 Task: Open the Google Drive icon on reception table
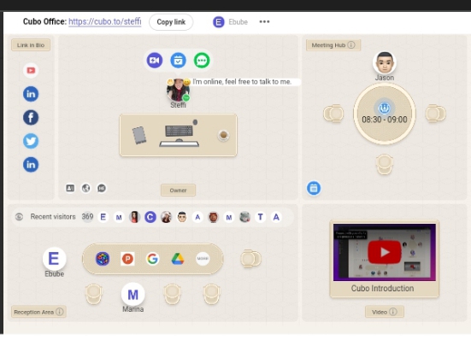[x=178, y=259]
